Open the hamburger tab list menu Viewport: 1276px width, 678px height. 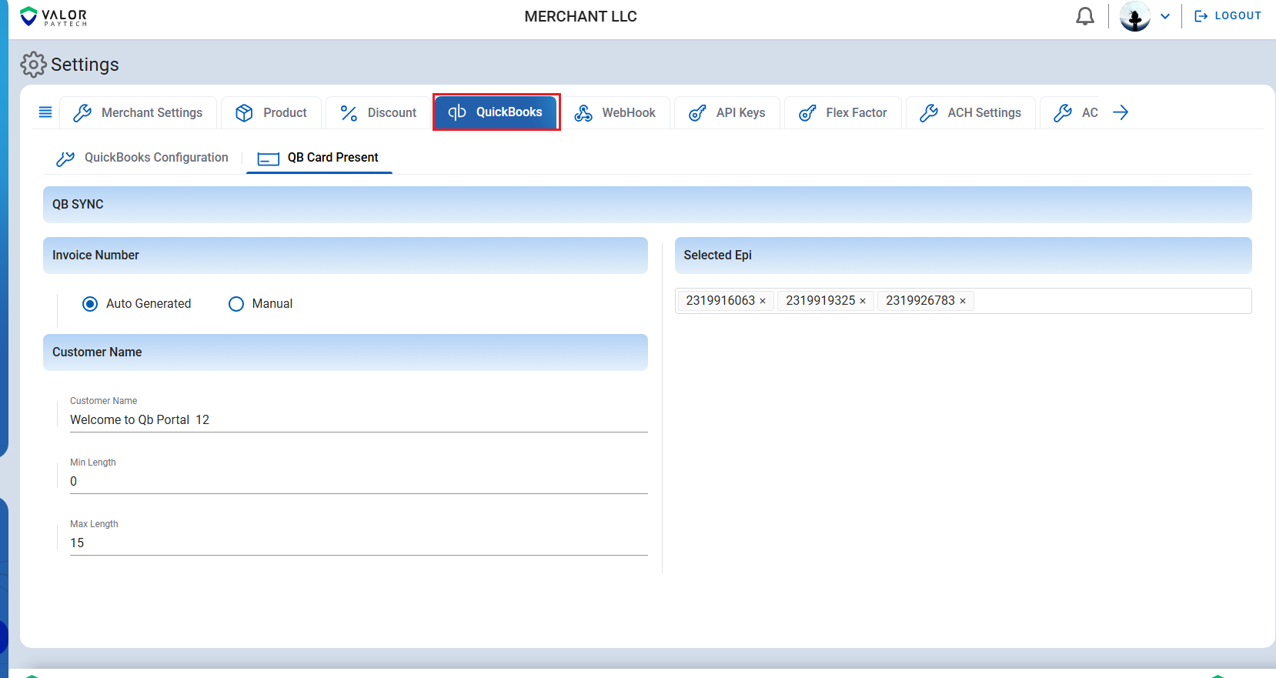(45, 112)
